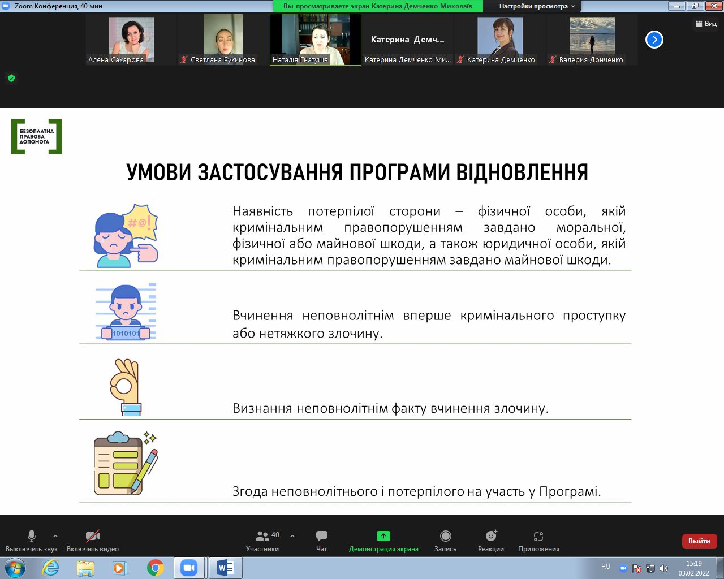Open Microsoft Word from the taskbar
Image resolution: width=724 pixels, height=579 pixels.
click(226, 568)
